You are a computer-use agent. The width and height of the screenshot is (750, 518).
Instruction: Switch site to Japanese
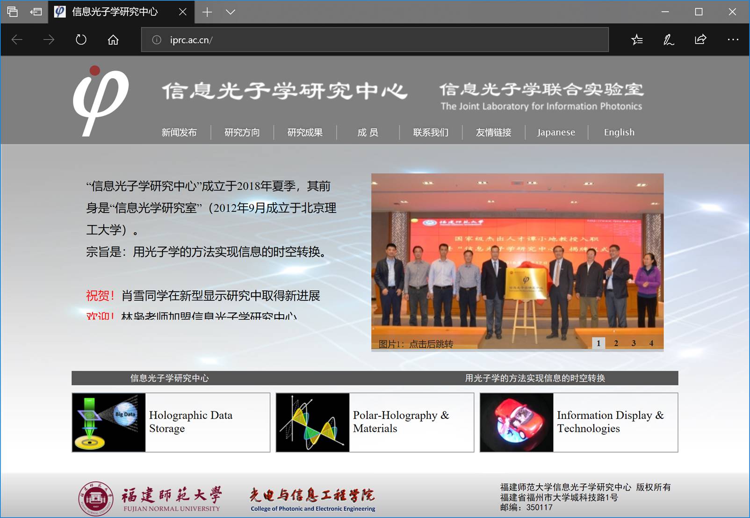(556, 132)
